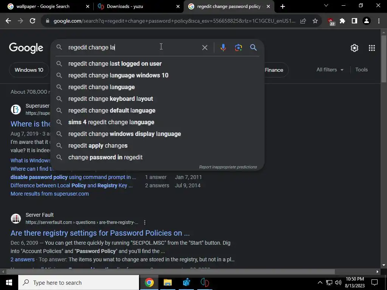The width and height of the screenshot is (387, 290).
Task: Open the Windows Start menu
Action: click(9, 282)
